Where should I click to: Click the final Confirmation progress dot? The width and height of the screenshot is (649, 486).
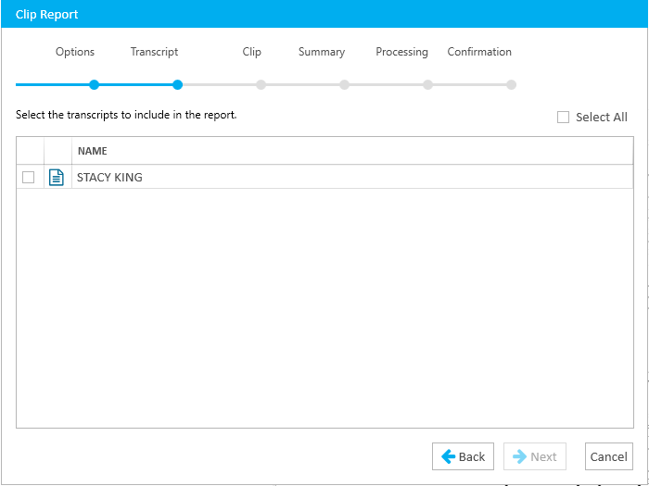click(511, 85)
